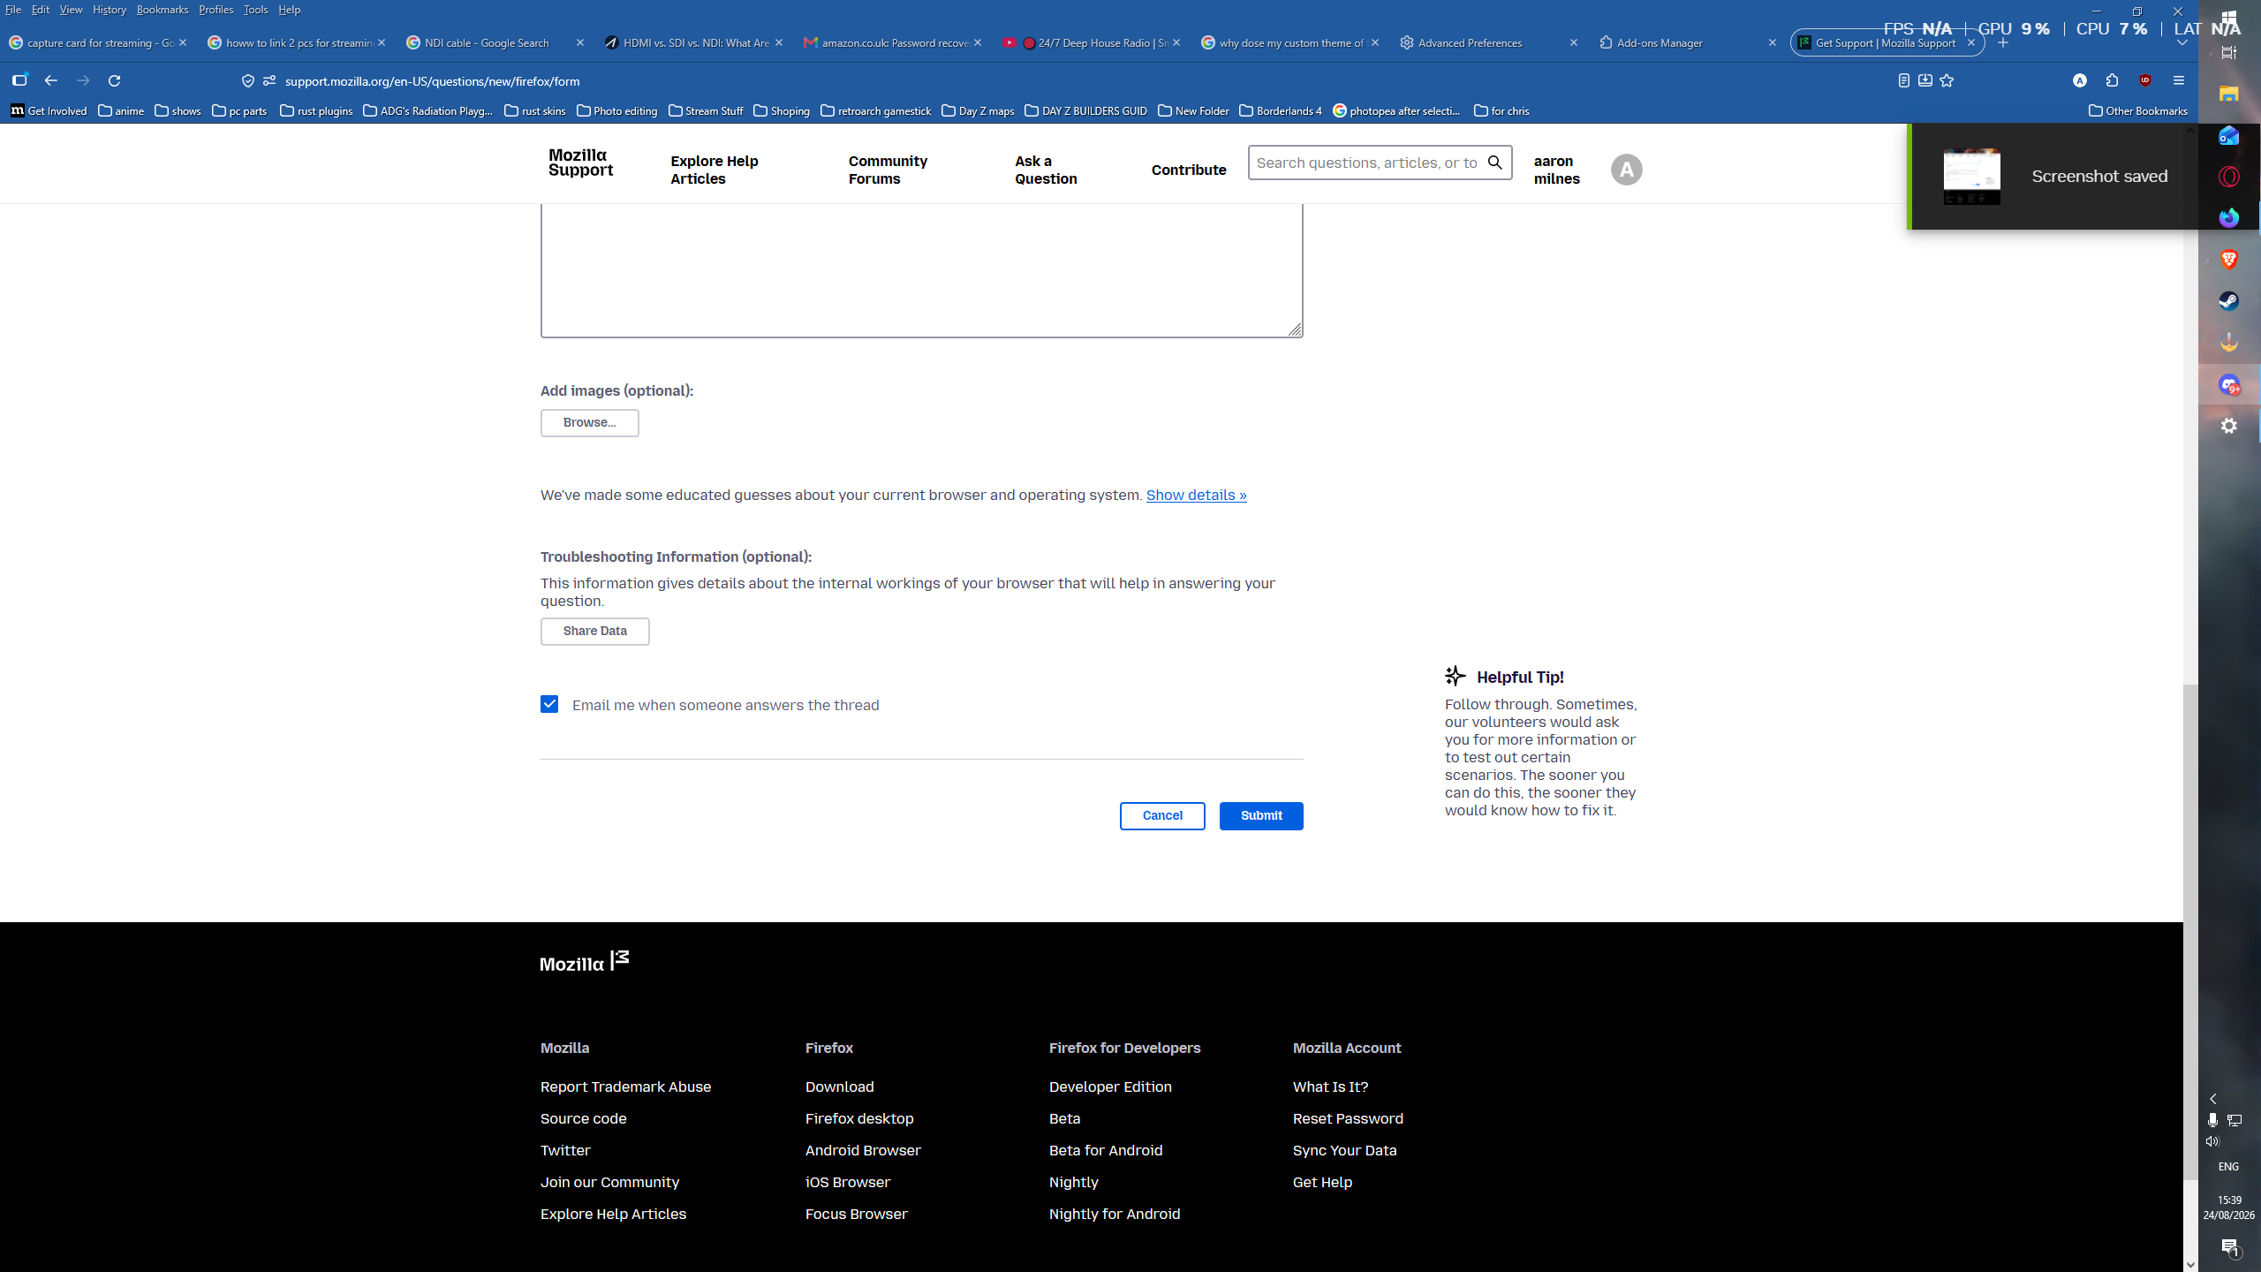Open Opera GX from the taskbar
Image resolution: width=2261 pixels, height=1272 pixels.
(x=2228, y=177)
